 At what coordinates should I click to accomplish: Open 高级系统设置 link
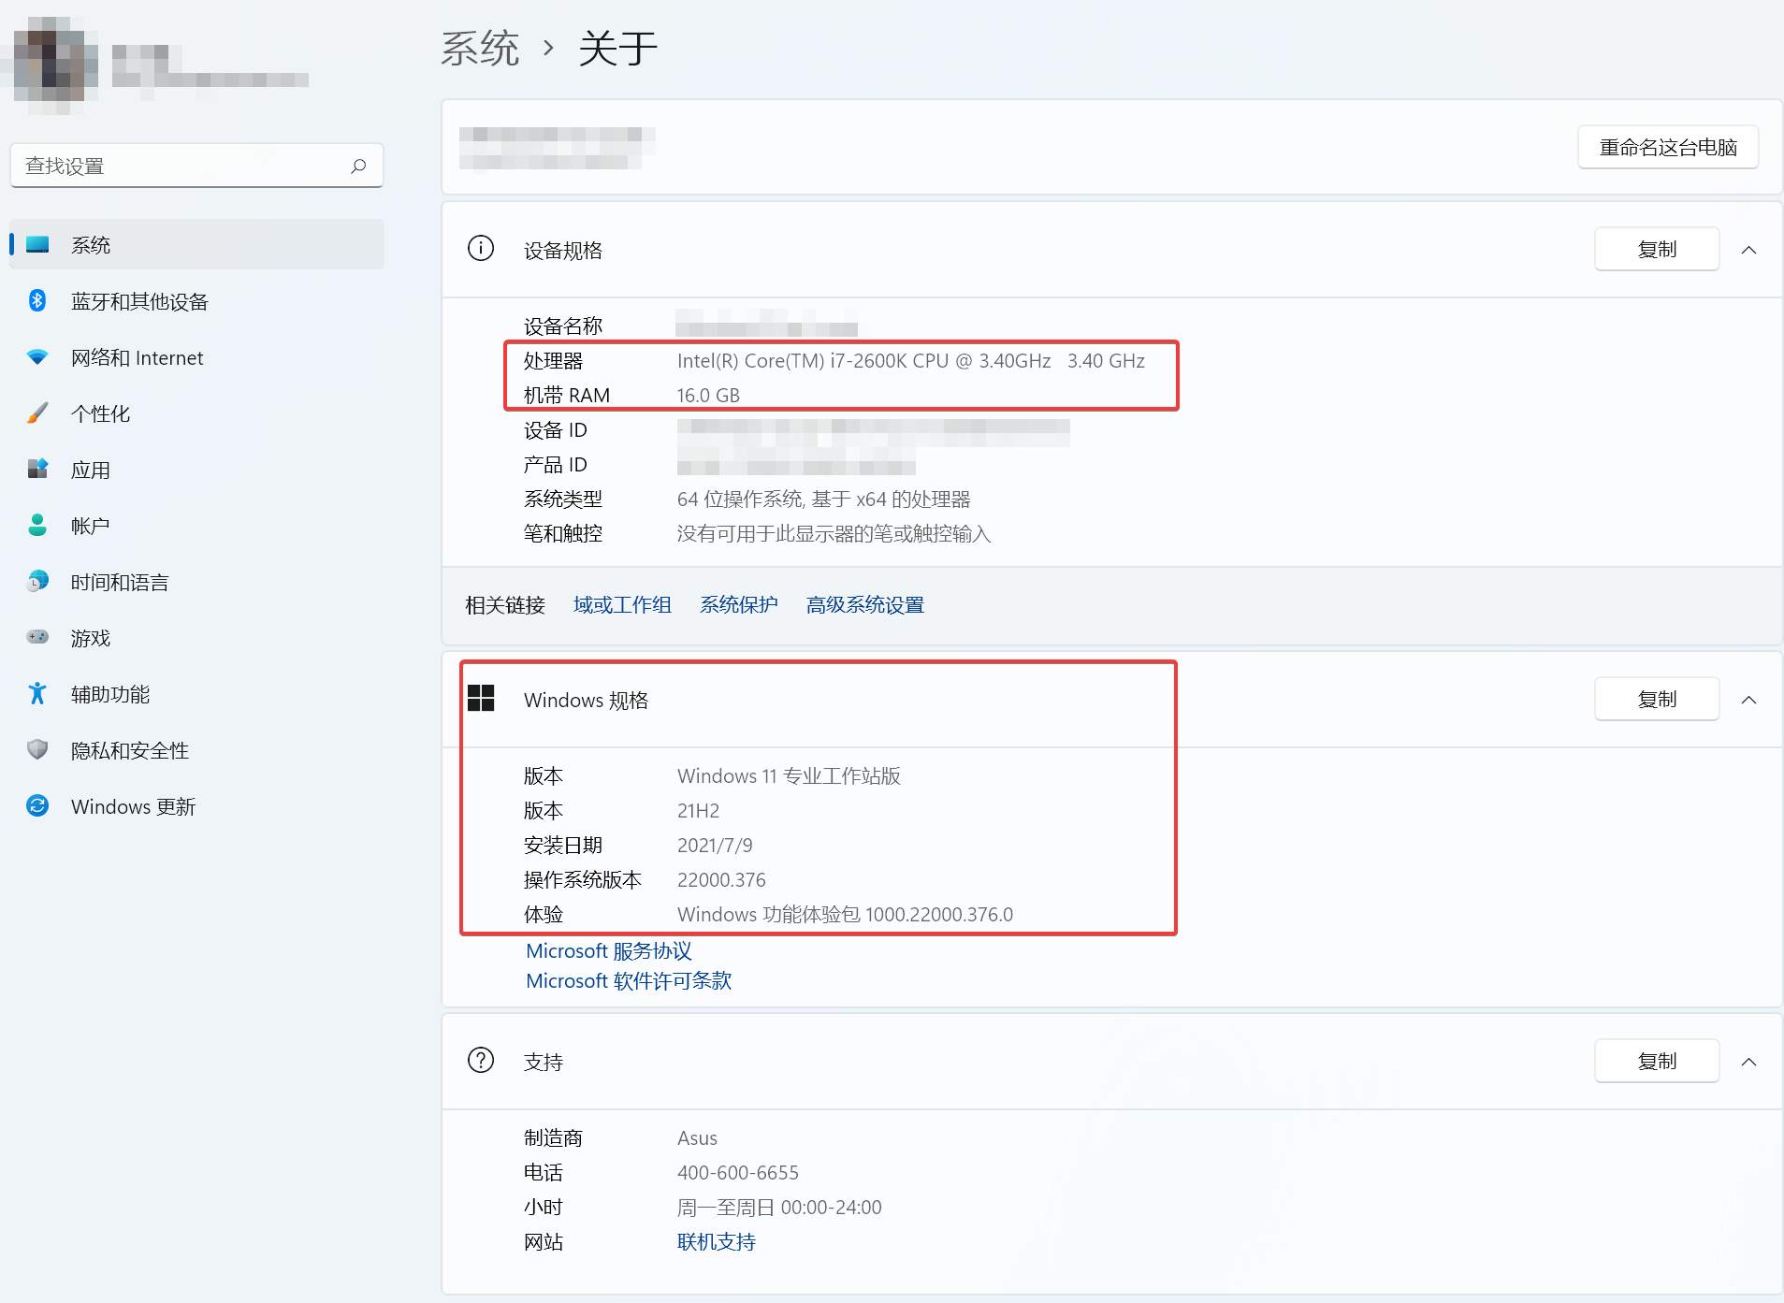click(x=865, y=605)
